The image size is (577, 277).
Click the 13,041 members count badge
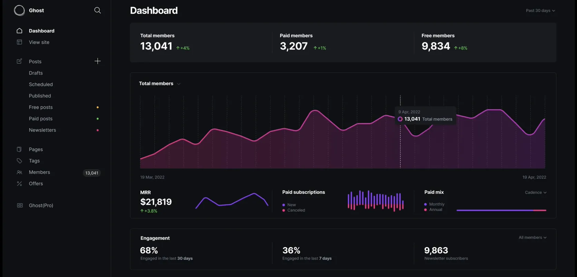92,173
